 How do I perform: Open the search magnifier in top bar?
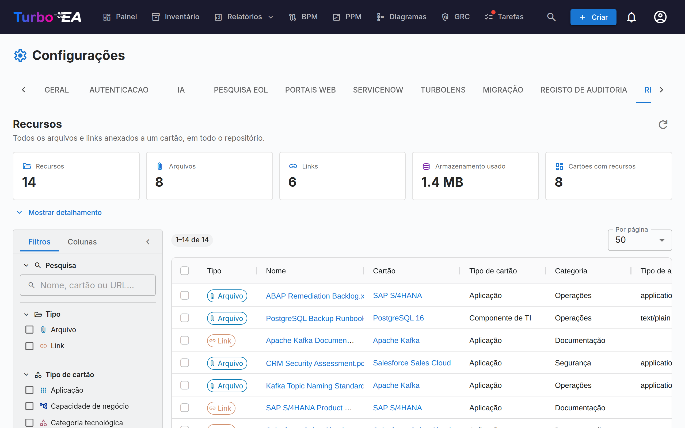pos(551,17)
